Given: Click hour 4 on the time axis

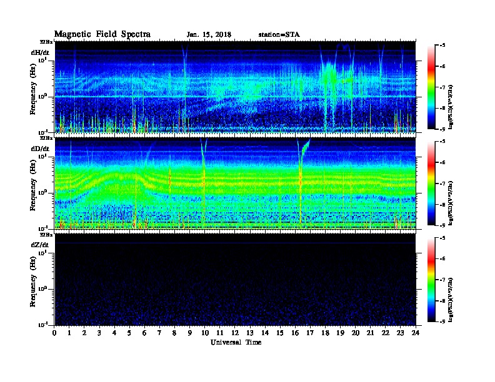Looking at the screenshot, I should click(114, 333).
